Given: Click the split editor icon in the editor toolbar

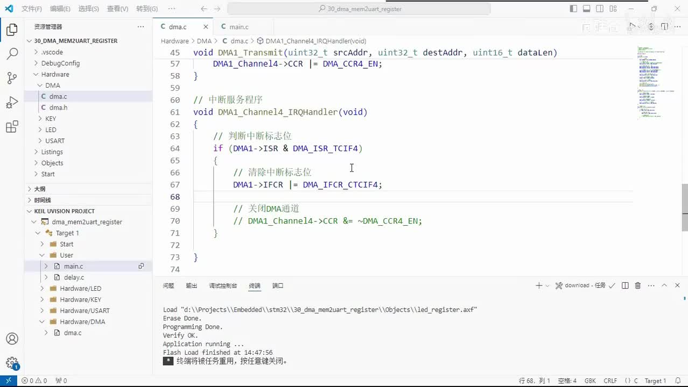Looking at the screenshot, I should 664,26.
